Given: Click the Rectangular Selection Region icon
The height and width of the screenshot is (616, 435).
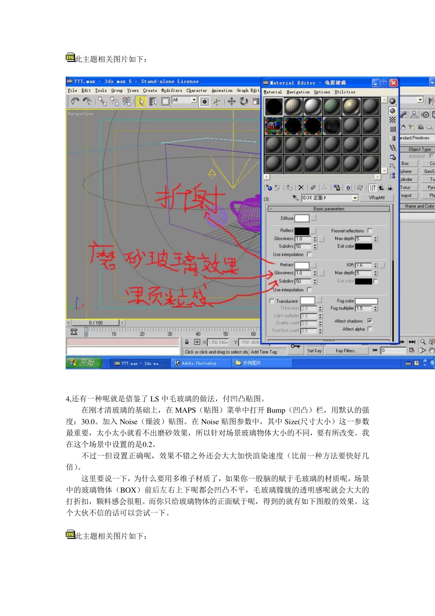Looking at the screenshot, I should point(165,101).
